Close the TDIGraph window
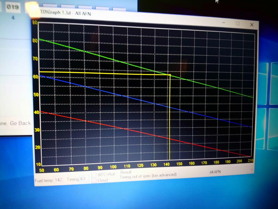278x209 pixels. point(252,25)
